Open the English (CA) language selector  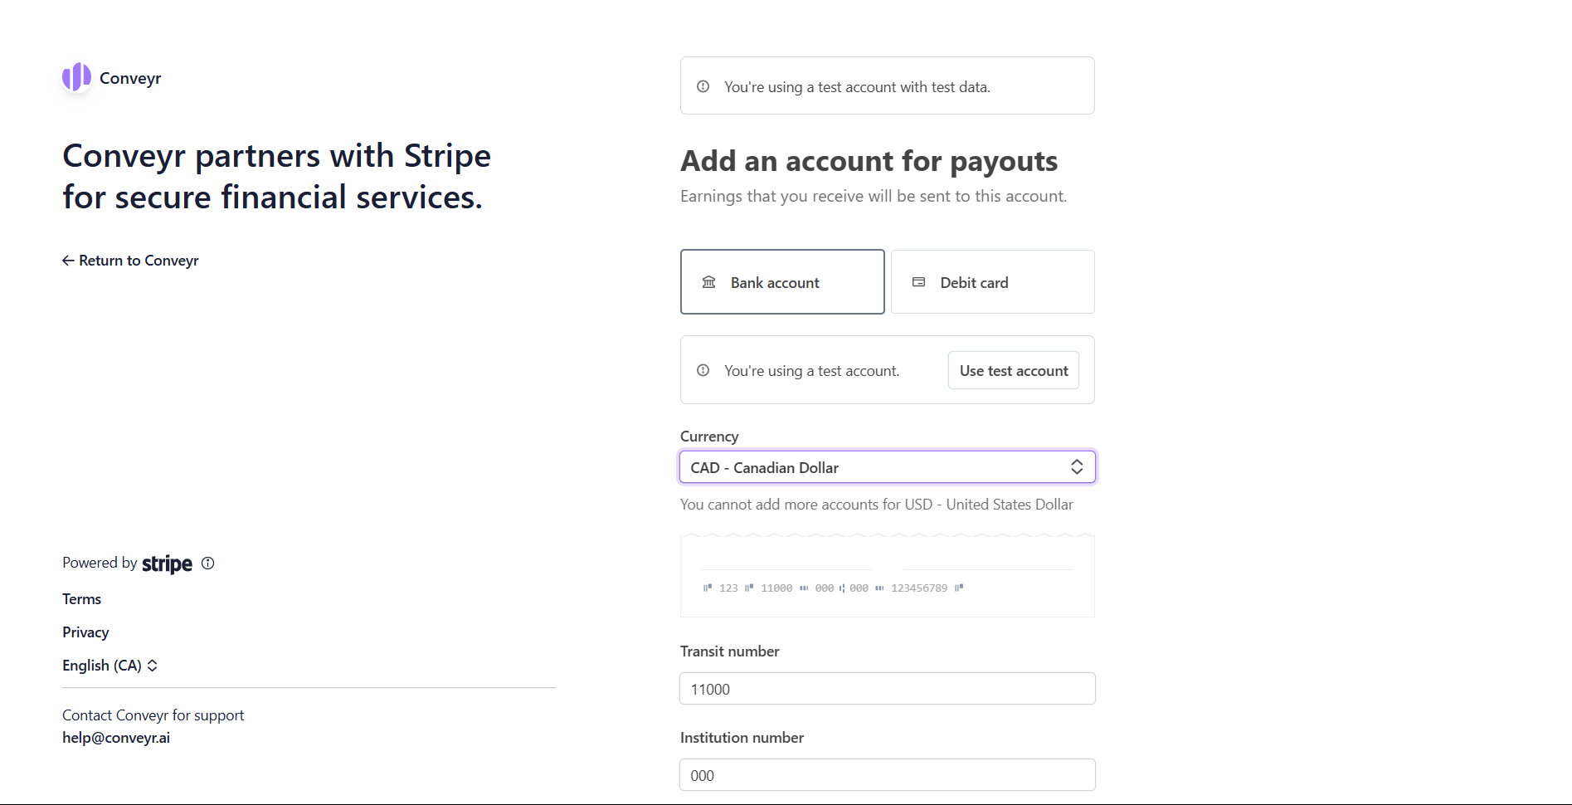[110, 666]
